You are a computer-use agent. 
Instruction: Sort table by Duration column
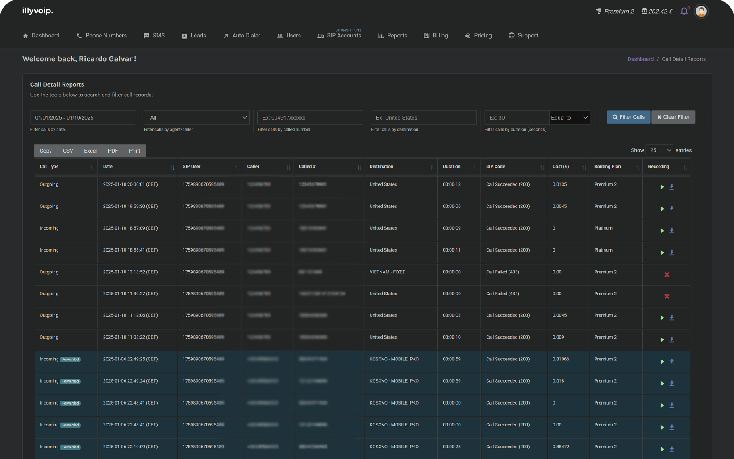click(459, 167)
